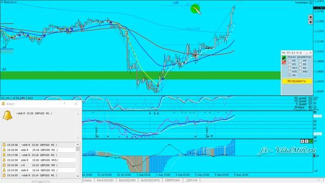Viewport: 325px width, 183px height.
Task: Enable the M15 markup checkbox
Action: (x=289, y=68)
